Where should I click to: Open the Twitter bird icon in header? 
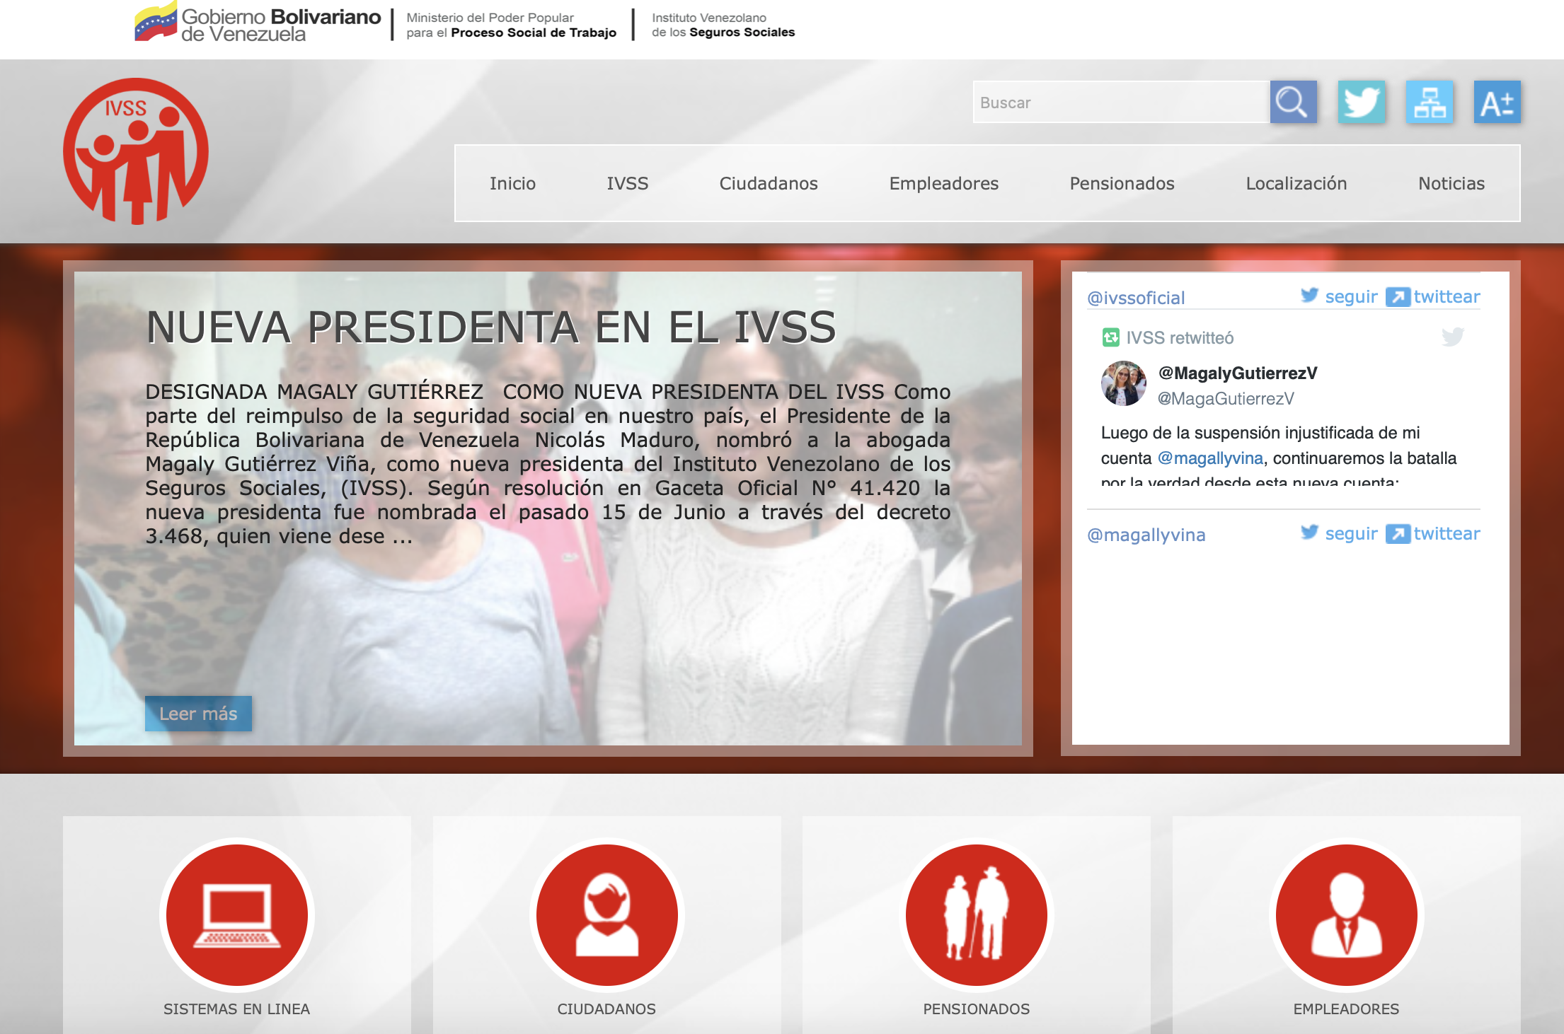tap(1361, 102)
